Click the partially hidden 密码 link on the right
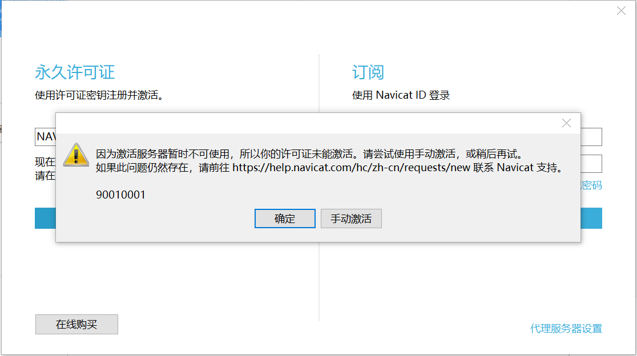 pyautogui.click(x=591, y=185)
